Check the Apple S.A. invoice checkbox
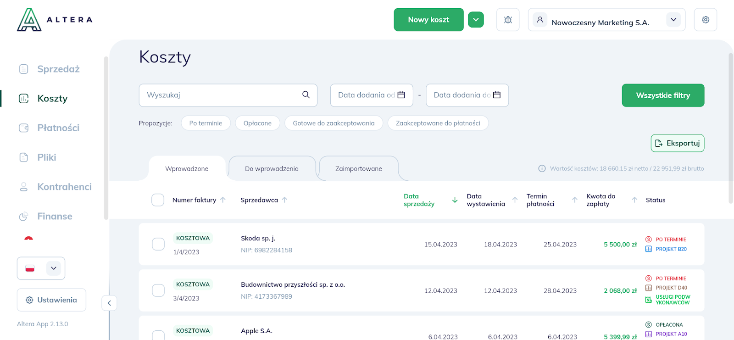 click(x=158, y=335)
